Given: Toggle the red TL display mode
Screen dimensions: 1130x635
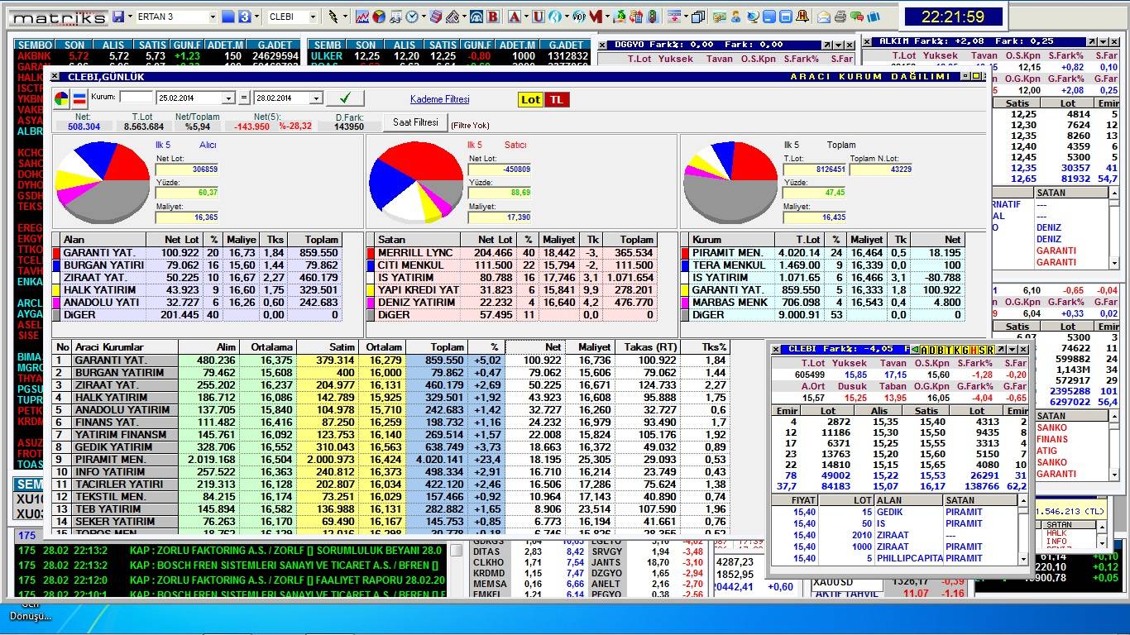Looking at the screenshot, I should coord(557,99).
